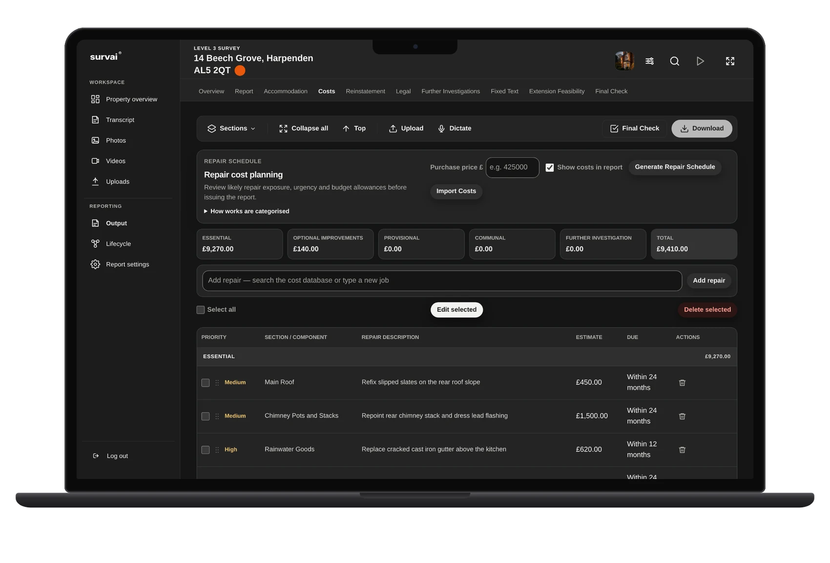Image resolution: width=830 pixels, height=563 pixels.
Task: Start Dictate from the toolbar
Action: click(454, 128)
